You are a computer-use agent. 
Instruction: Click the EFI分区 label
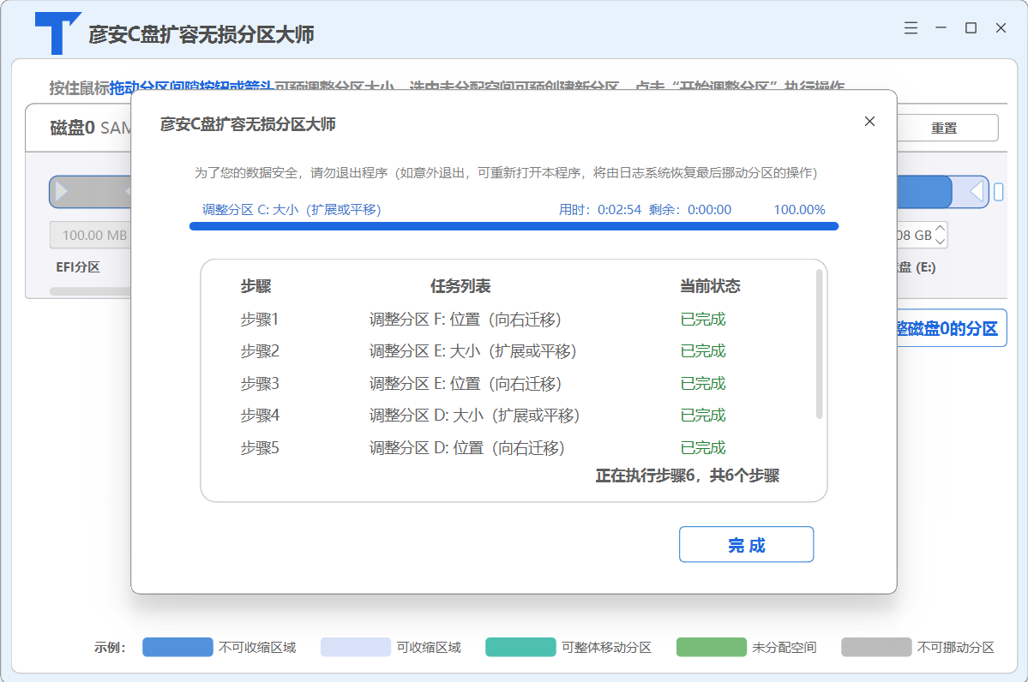tap(78, 267)
